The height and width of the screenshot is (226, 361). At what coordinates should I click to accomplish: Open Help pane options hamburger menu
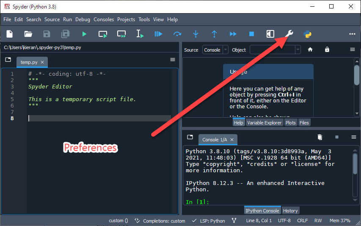[353, 50]
